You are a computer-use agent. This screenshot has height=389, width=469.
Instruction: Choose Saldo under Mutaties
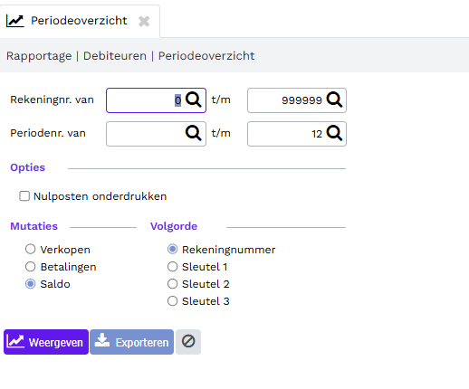[x=30, y=284]
